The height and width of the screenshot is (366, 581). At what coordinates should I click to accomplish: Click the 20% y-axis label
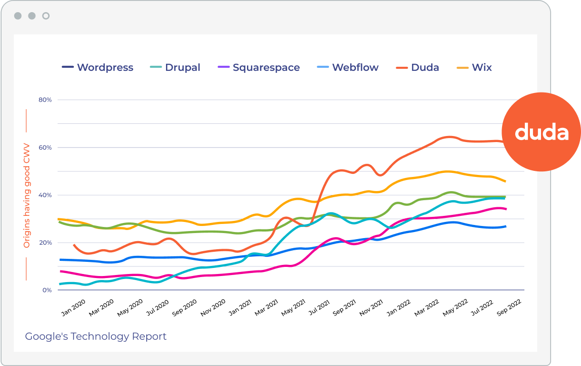45,243
